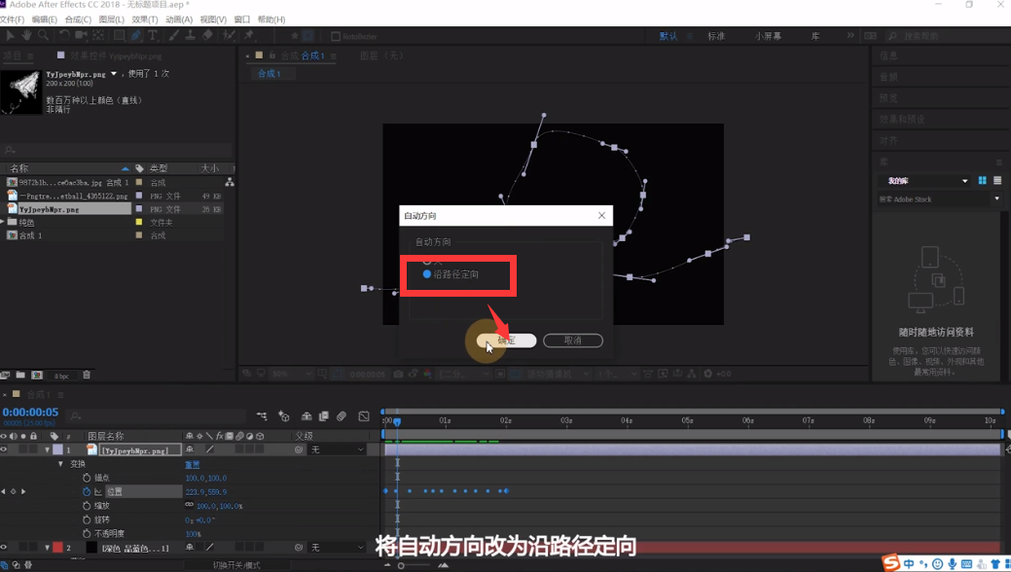Click the trash delete icon in project panel
This screenshot has height=572, width=1011.
pyautogui.click(x=87, y=375)
